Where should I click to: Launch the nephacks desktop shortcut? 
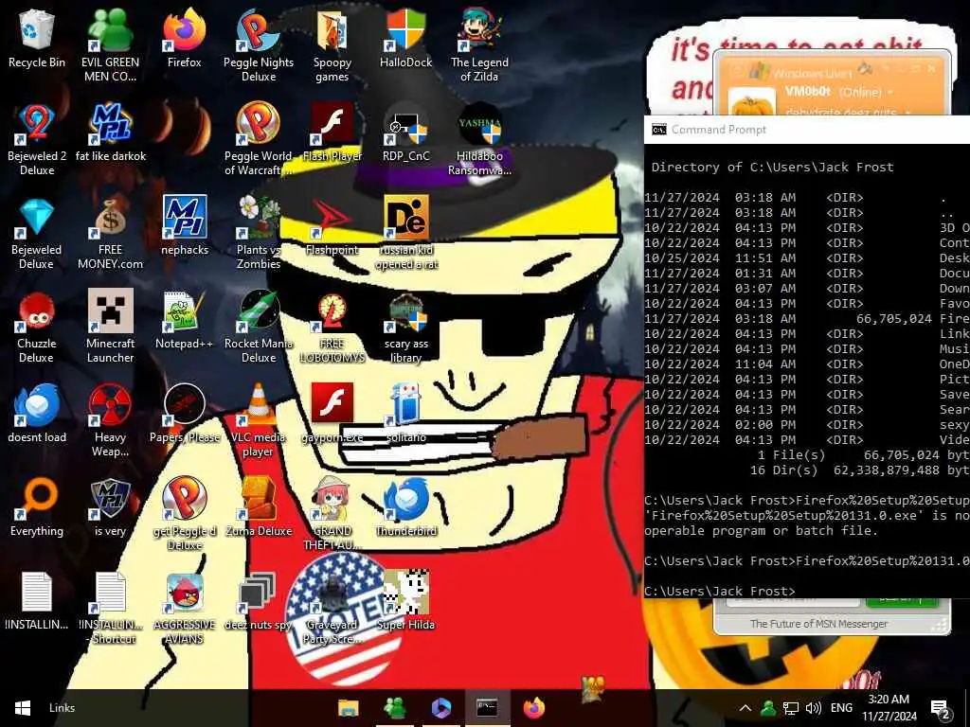pyautogui.click(x=185, y=225)
